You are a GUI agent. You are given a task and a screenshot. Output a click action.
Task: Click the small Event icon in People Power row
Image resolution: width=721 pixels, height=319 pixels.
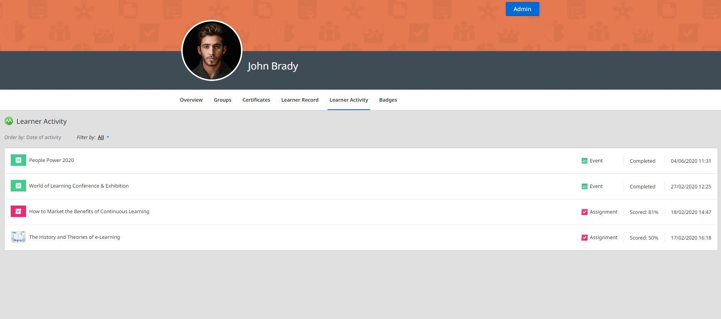(584, 161)
